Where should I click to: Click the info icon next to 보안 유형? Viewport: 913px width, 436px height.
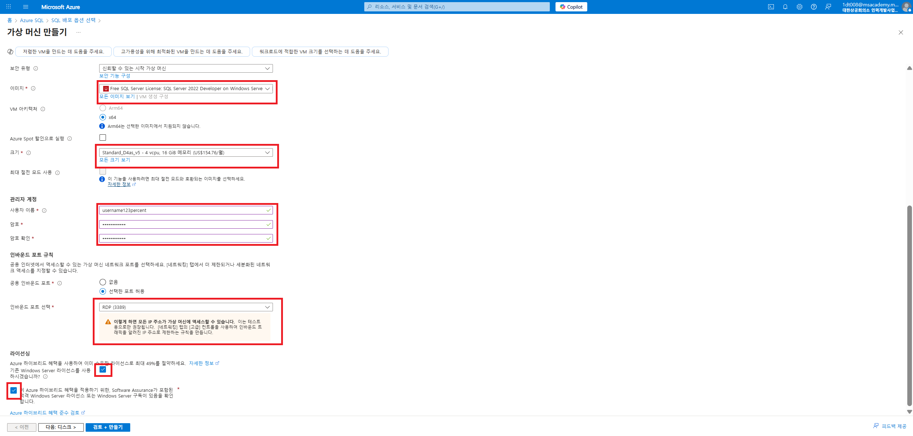[36, 68]
